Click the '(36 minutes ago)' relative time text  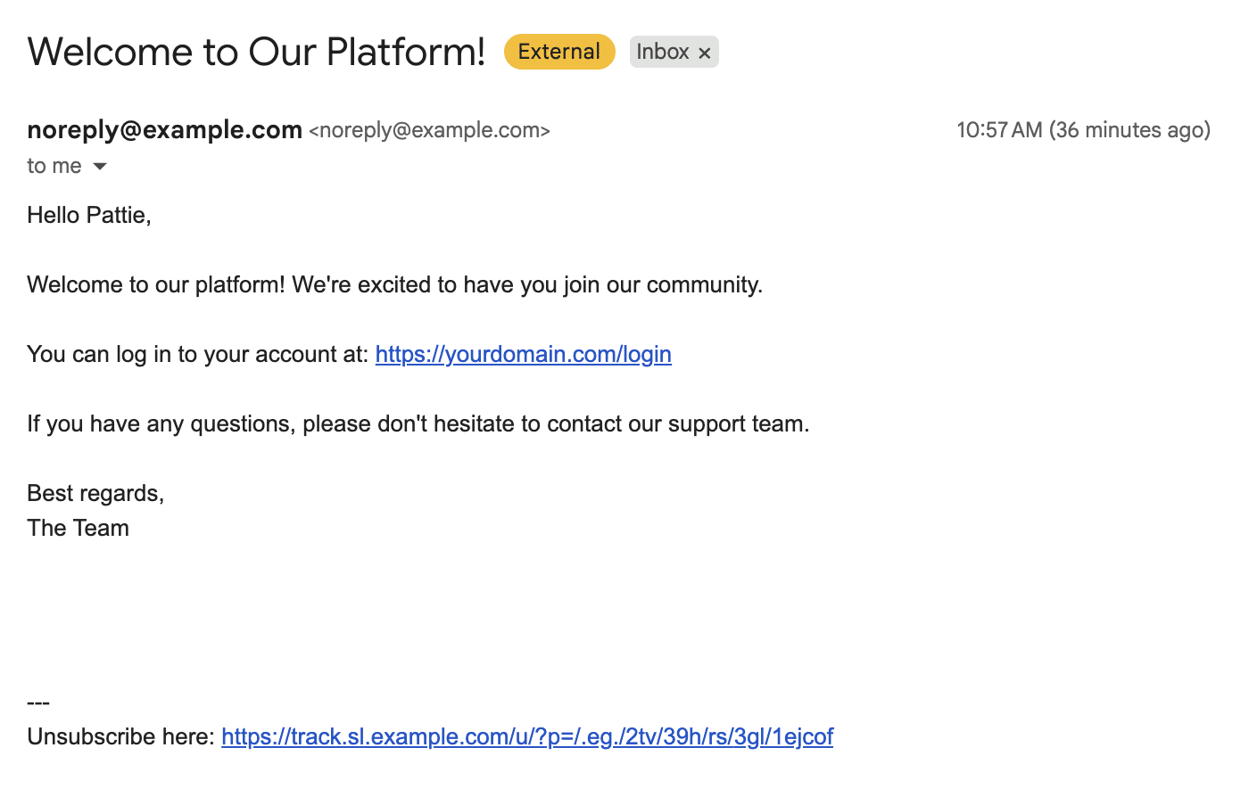(1130, 129)
